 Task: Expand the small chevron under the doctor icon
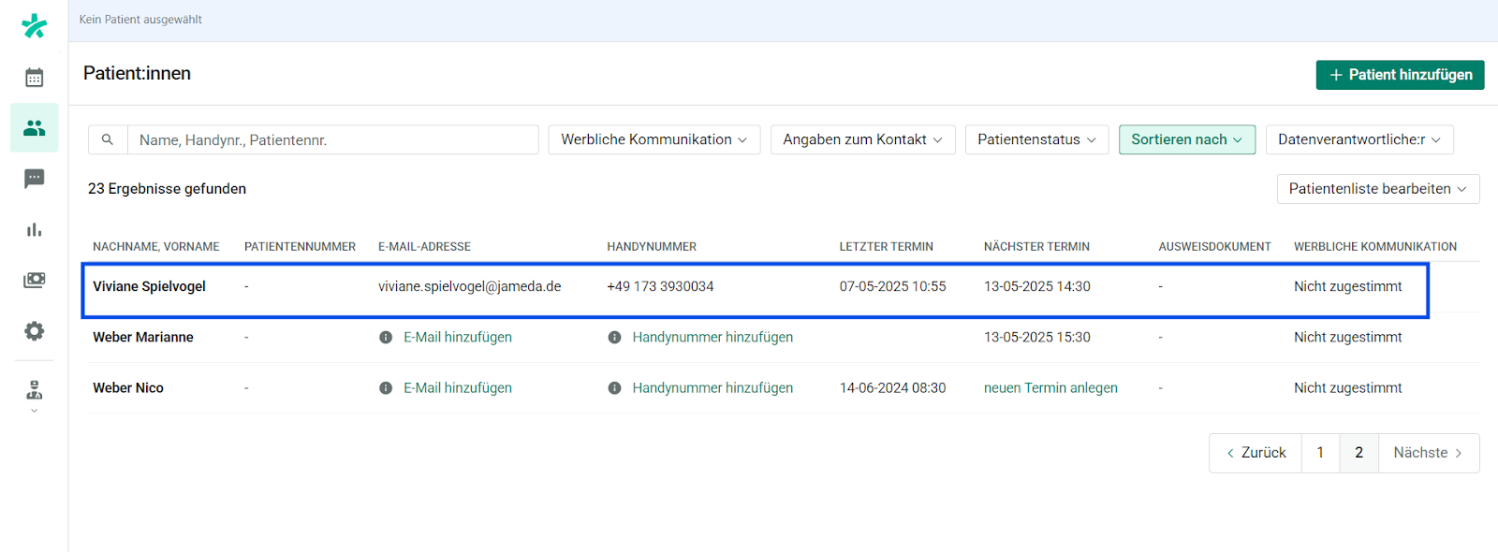[x=35, y=411]
